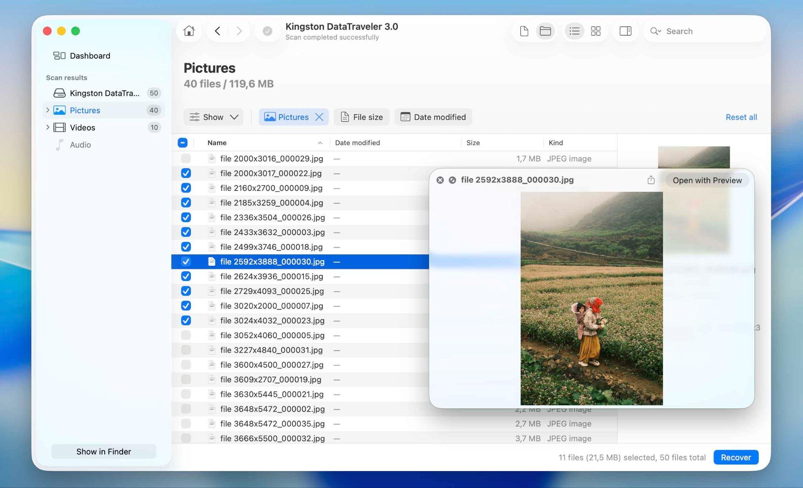Switch to folder view icon
Screen dimensions: 803x488
545,31
